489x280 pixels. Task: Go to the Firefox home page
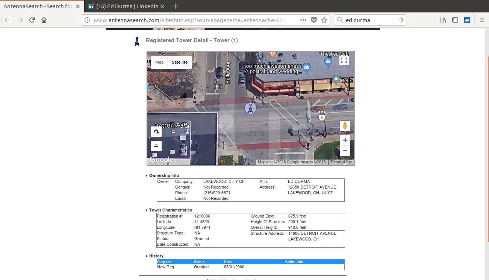click(x=44, y=20)
